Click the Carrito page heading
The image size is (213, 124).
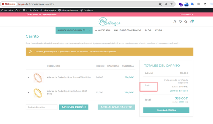32,36
